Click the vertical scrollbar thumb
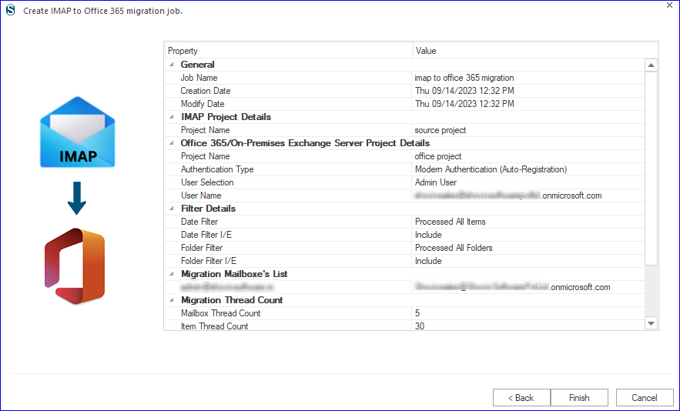 pos(651,169)
